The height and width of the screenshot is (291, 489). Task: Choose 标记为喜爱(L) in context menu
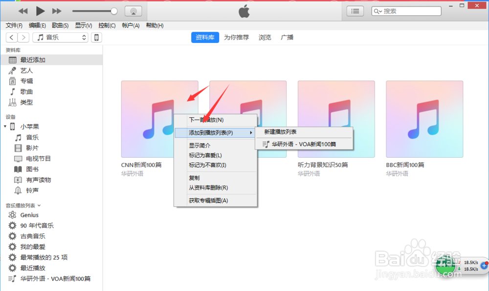click(x=216, y=155)
